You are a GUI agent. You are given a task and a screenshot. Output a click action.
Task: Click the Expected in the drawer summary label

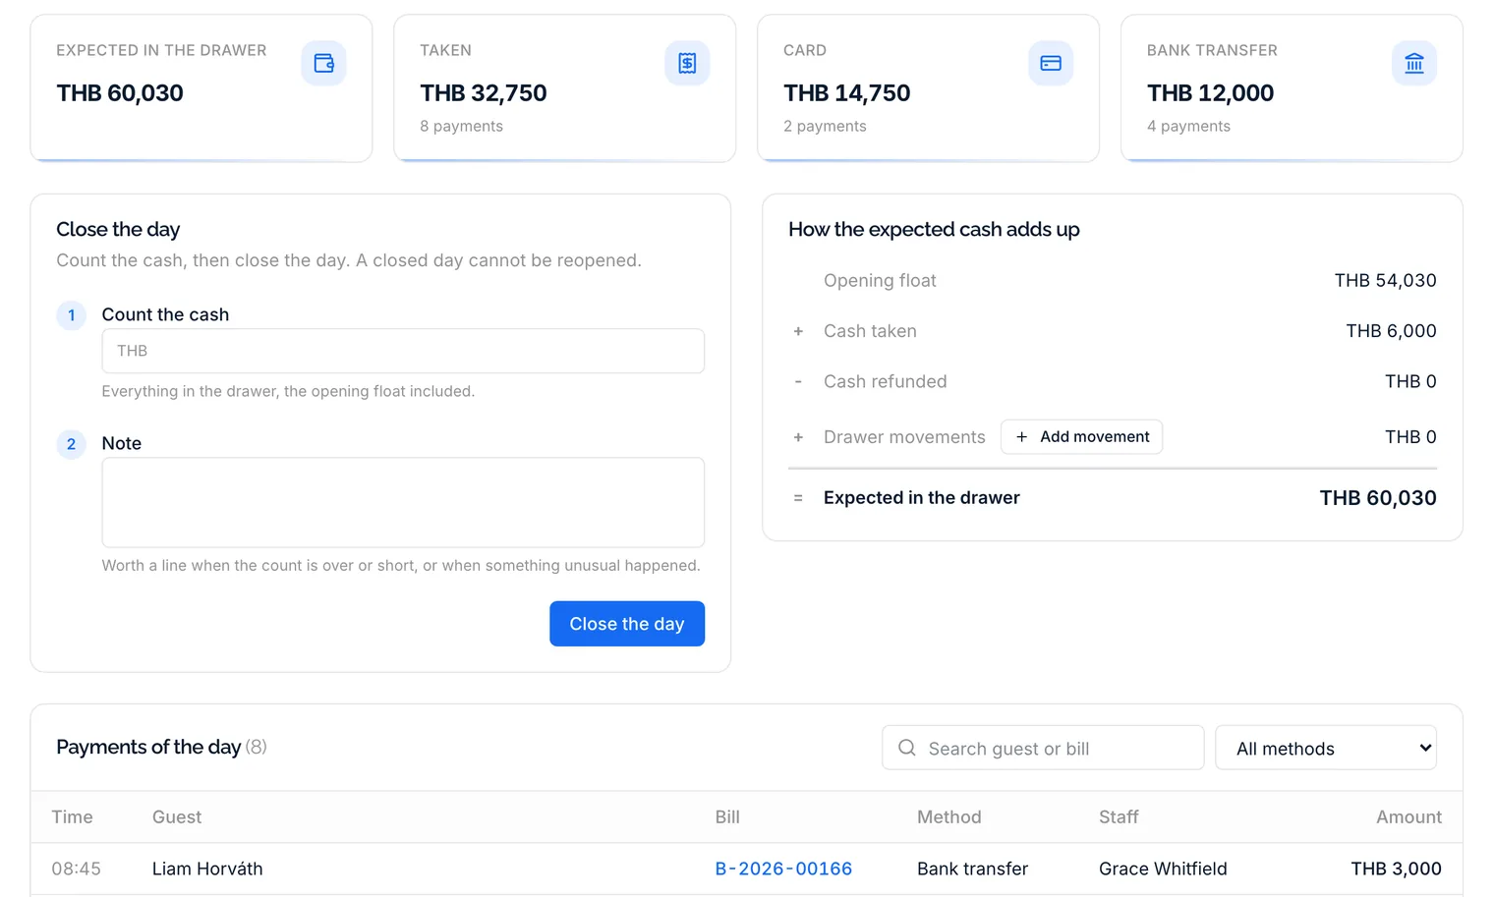(922, 498)
